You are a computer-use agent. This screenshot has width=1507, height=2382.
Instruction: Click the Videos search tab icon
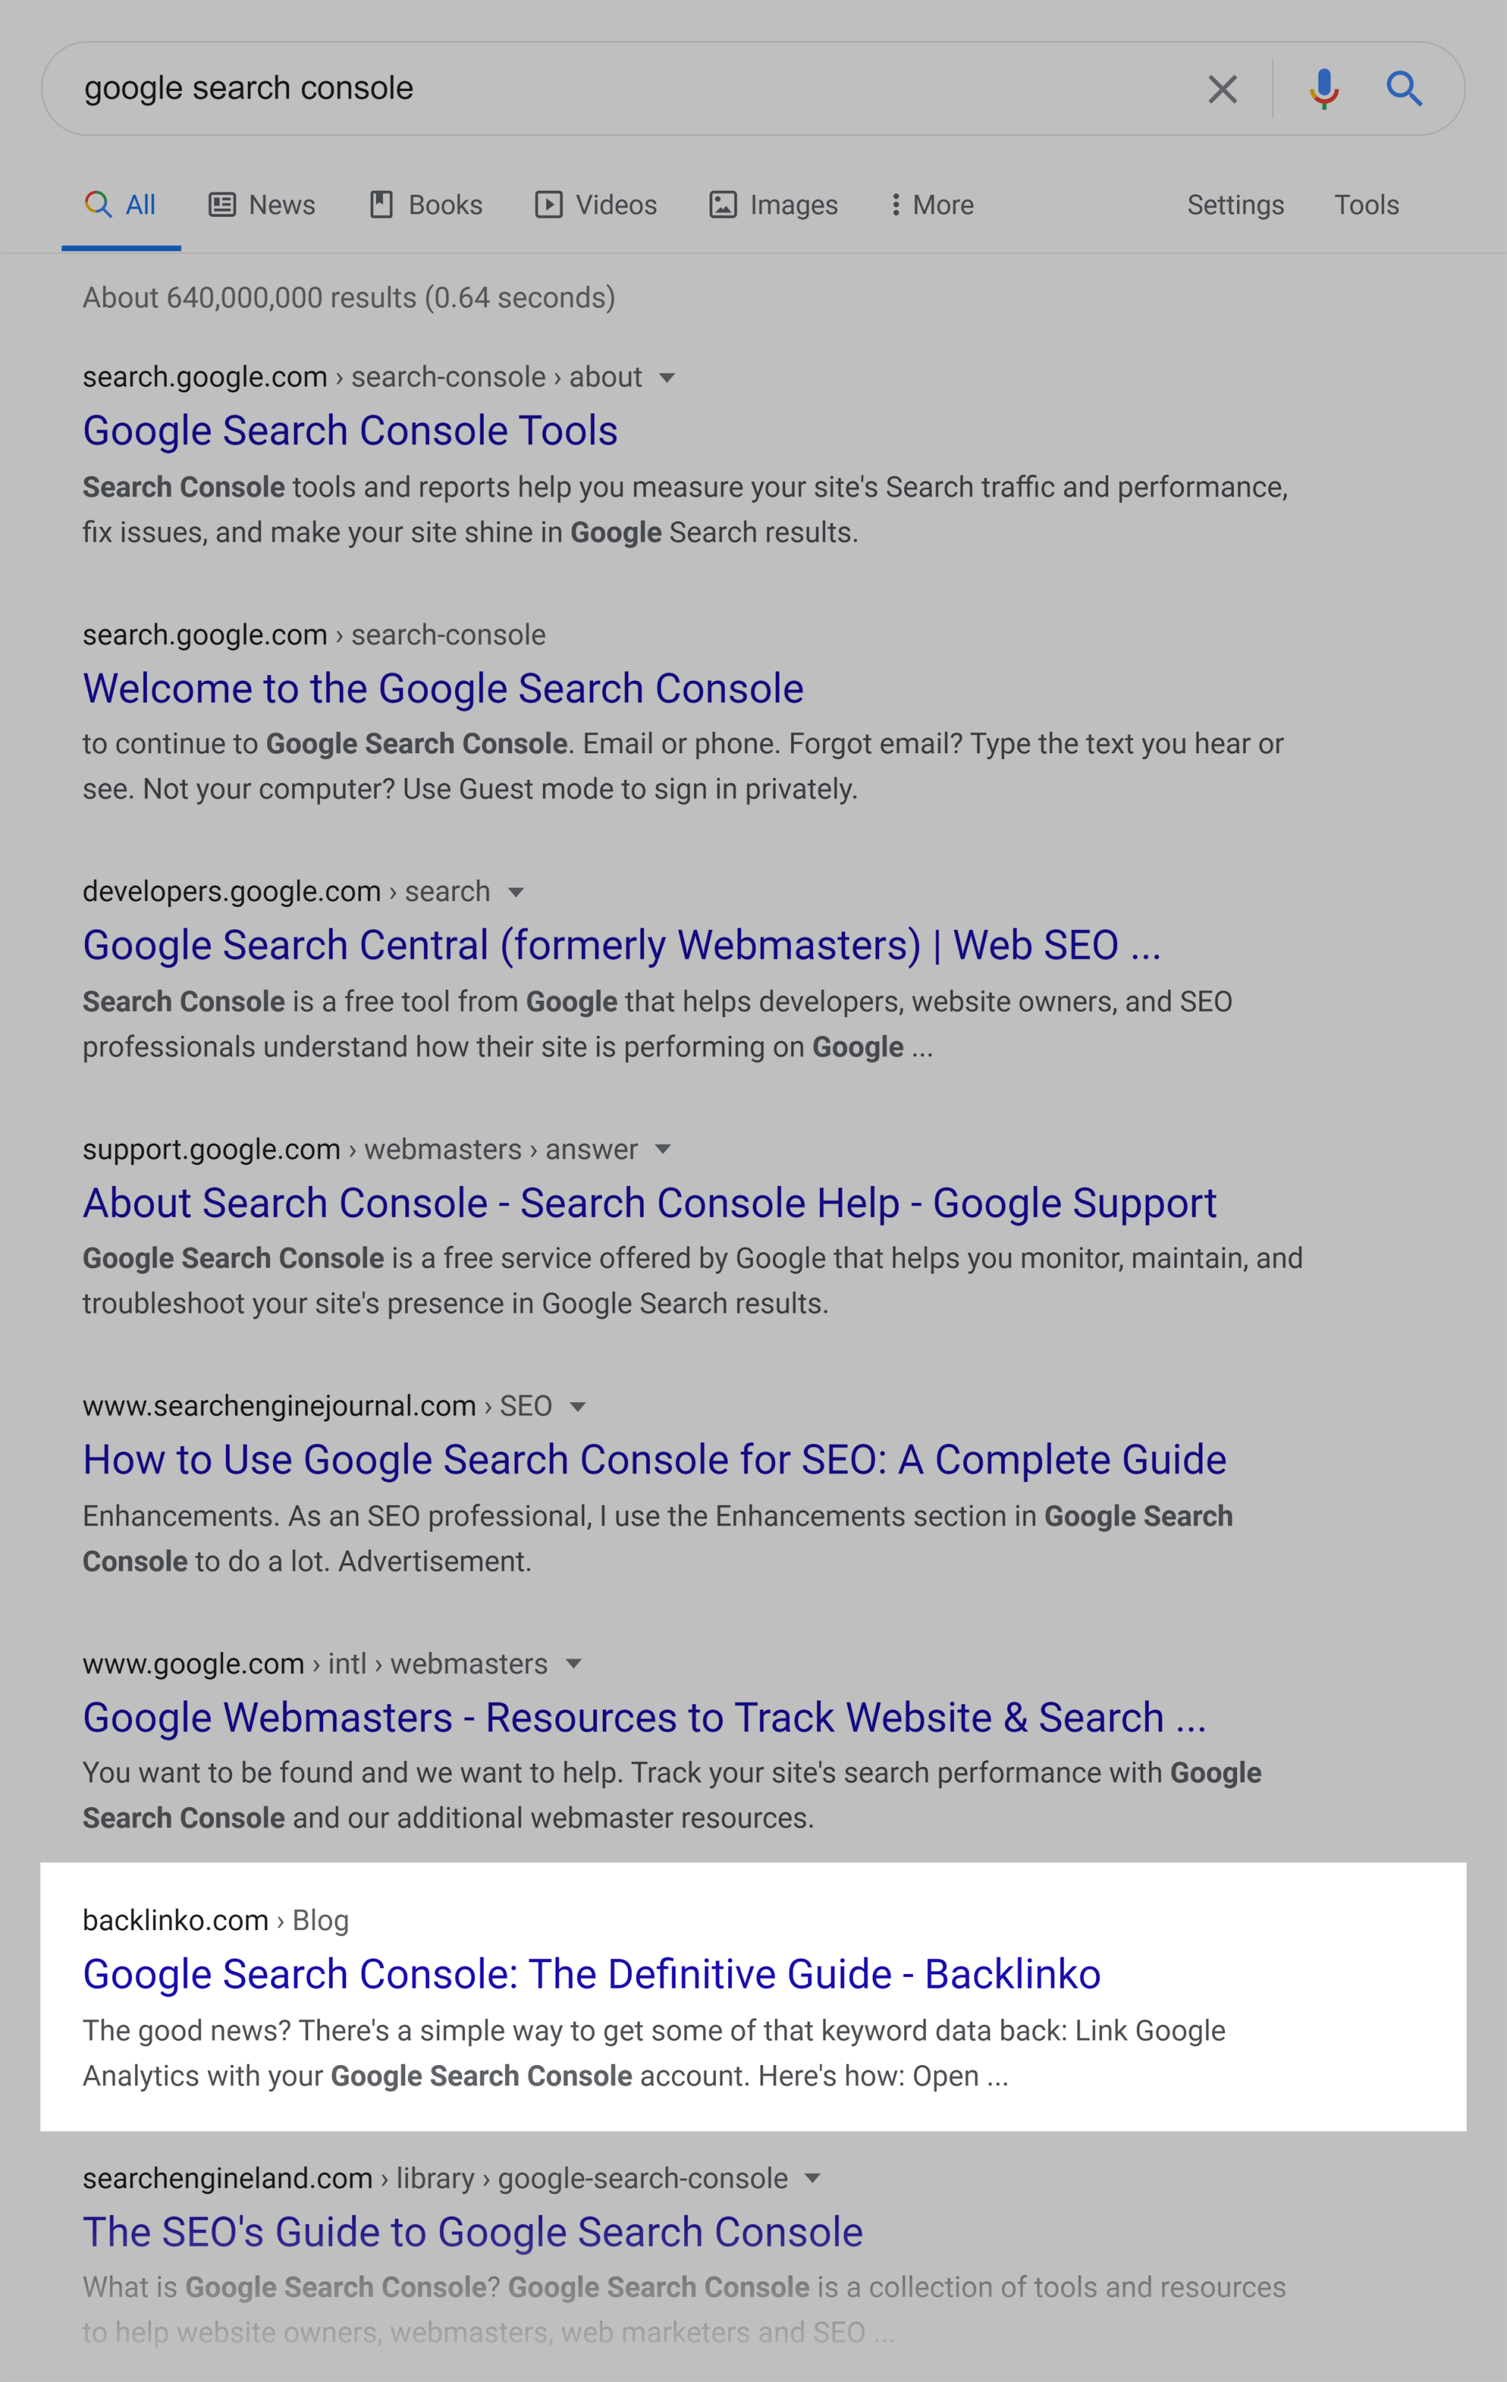coord(545,205)
